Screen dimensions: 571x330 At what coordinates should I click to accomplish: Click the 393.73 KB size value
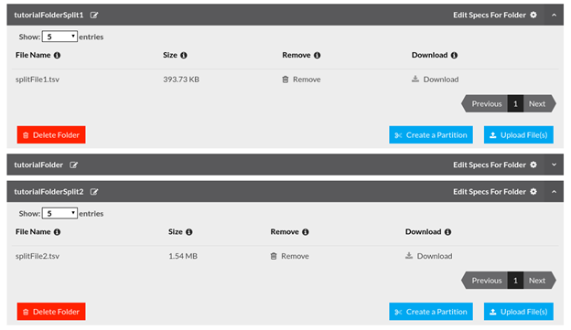181,80
